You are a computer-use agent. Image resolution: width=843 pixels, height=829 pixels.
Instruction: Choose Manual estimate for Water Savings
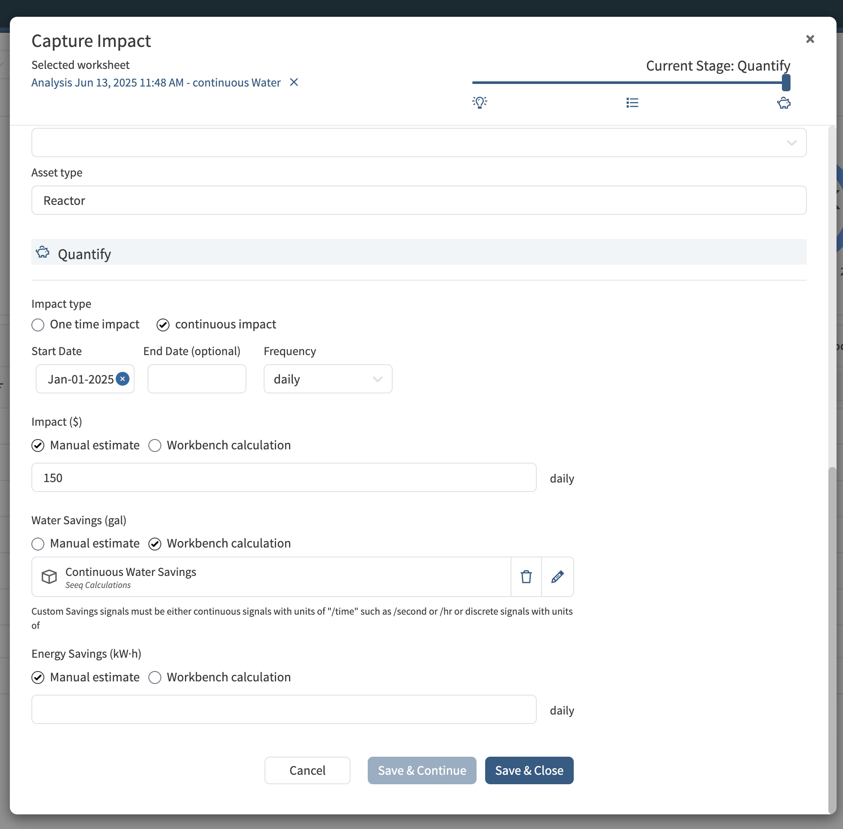[38, 544]
